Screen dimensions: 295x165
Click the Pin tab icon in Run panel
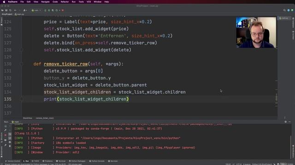point(5,145)
